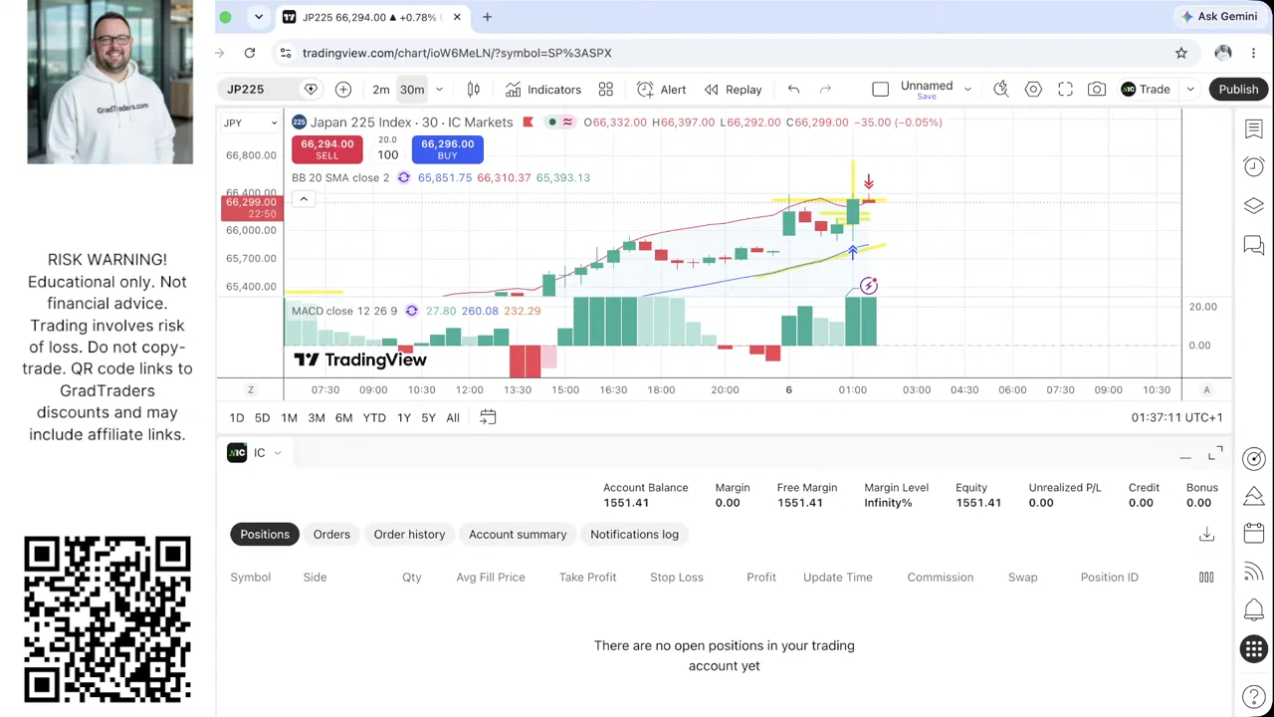Export positions data with download icon
Viewport: 1274px width, 717px height.
click(1206, 535)
